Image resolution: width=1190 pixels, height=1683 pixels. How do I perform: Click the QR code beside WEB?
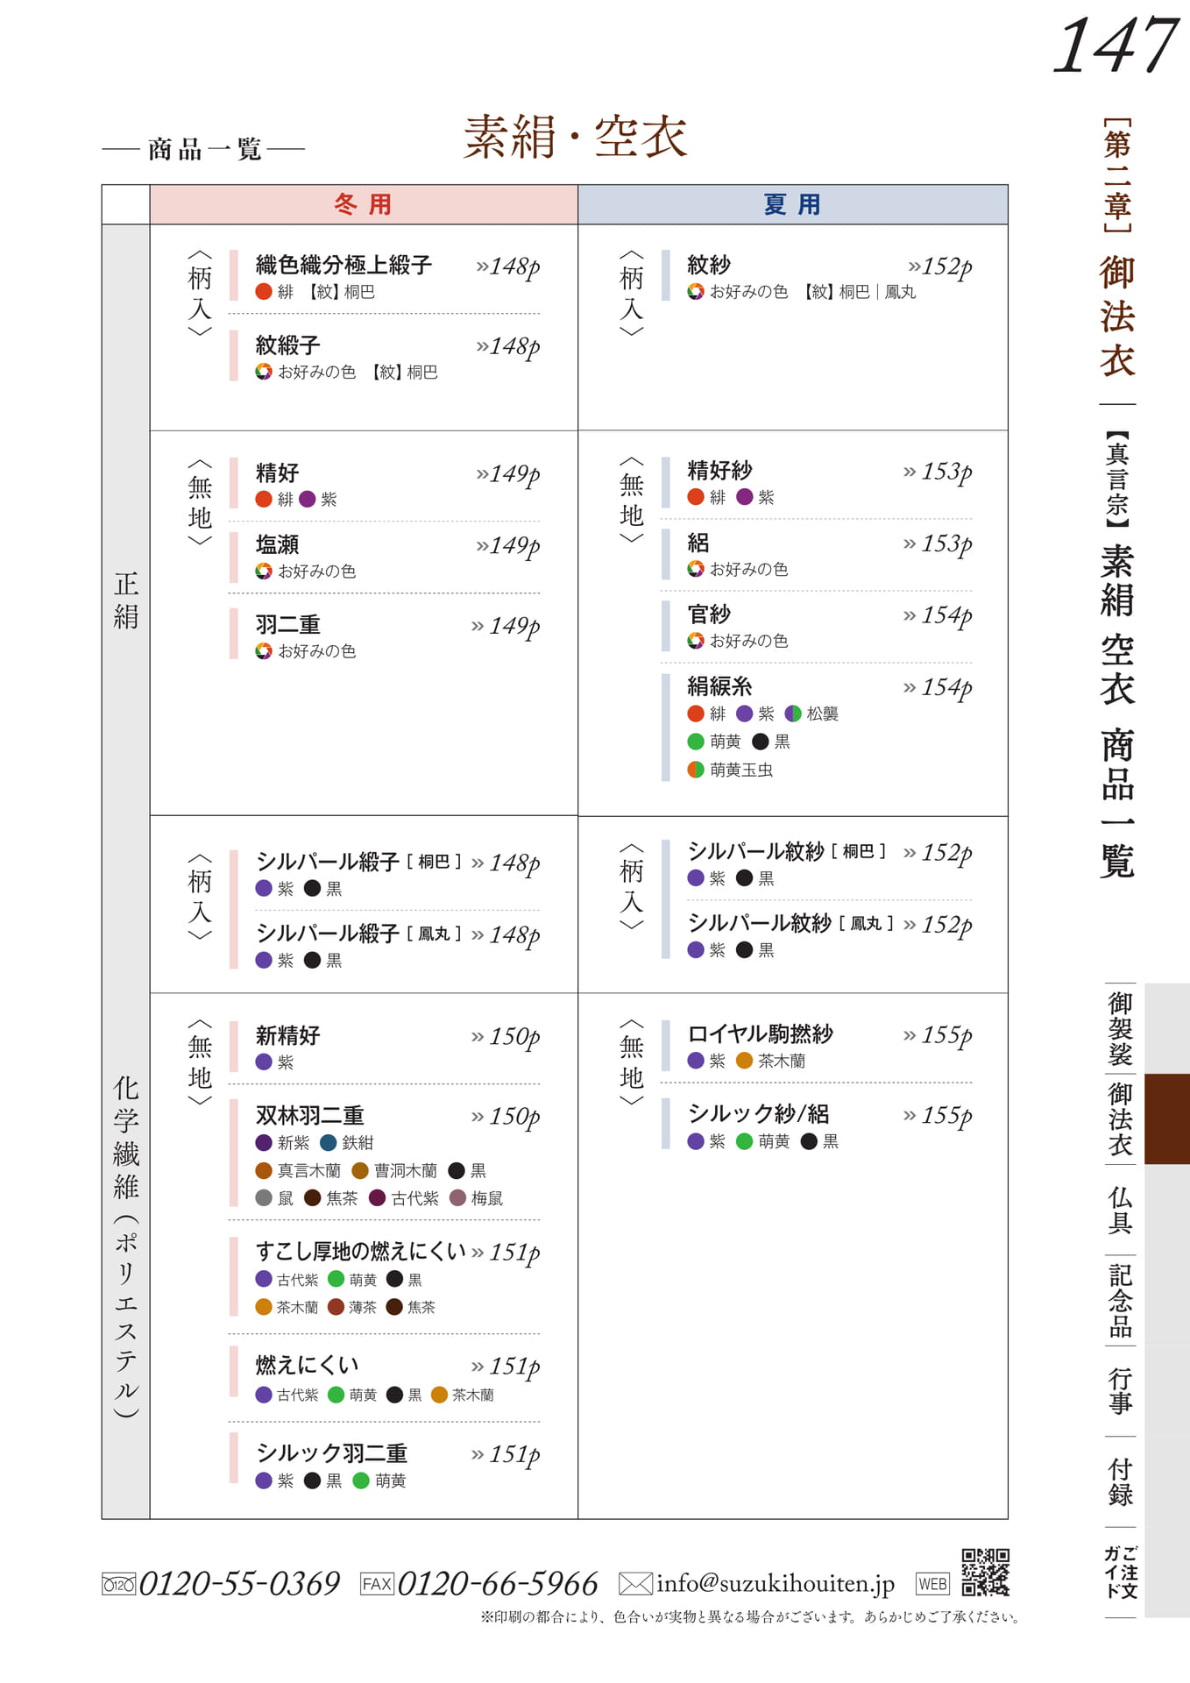pyautogui.click(x=985, y=1572)
